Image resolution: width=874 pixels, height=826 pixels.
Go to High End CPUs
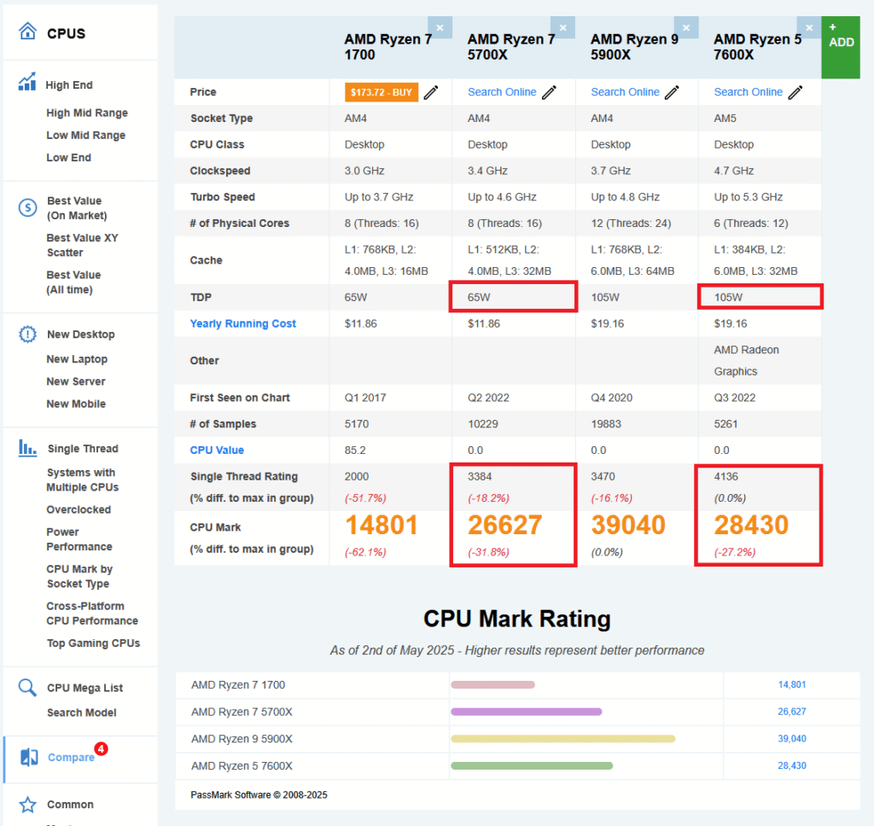(x=69, y=84)
